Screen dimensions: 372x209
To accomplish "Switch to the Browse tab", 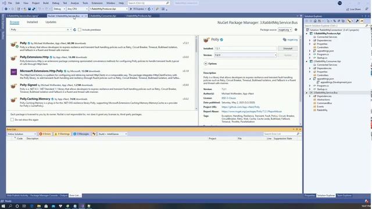I will [x=15, y=22].
